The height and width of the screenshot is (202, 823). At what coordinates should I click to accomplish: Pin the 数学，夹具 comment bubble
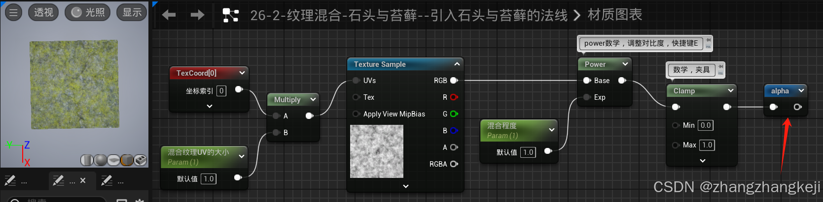pos(720,67)
